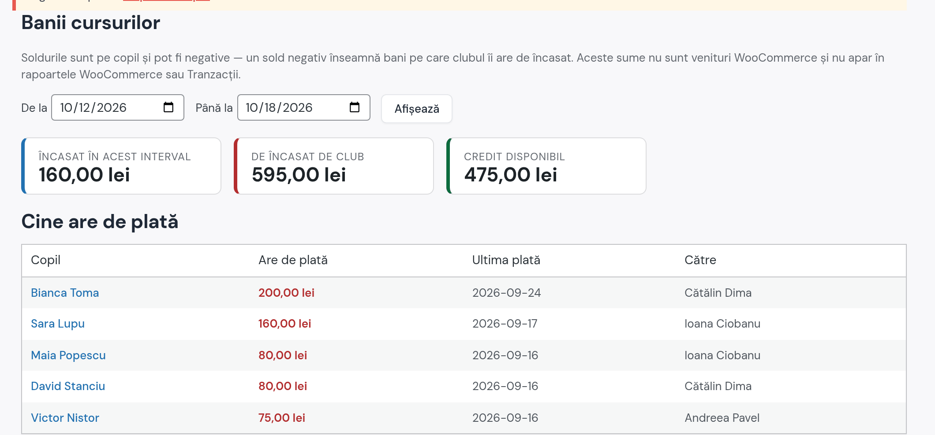Click the 2026-09-24 last payment date
935x435 pixels.
tap(507, 293)
